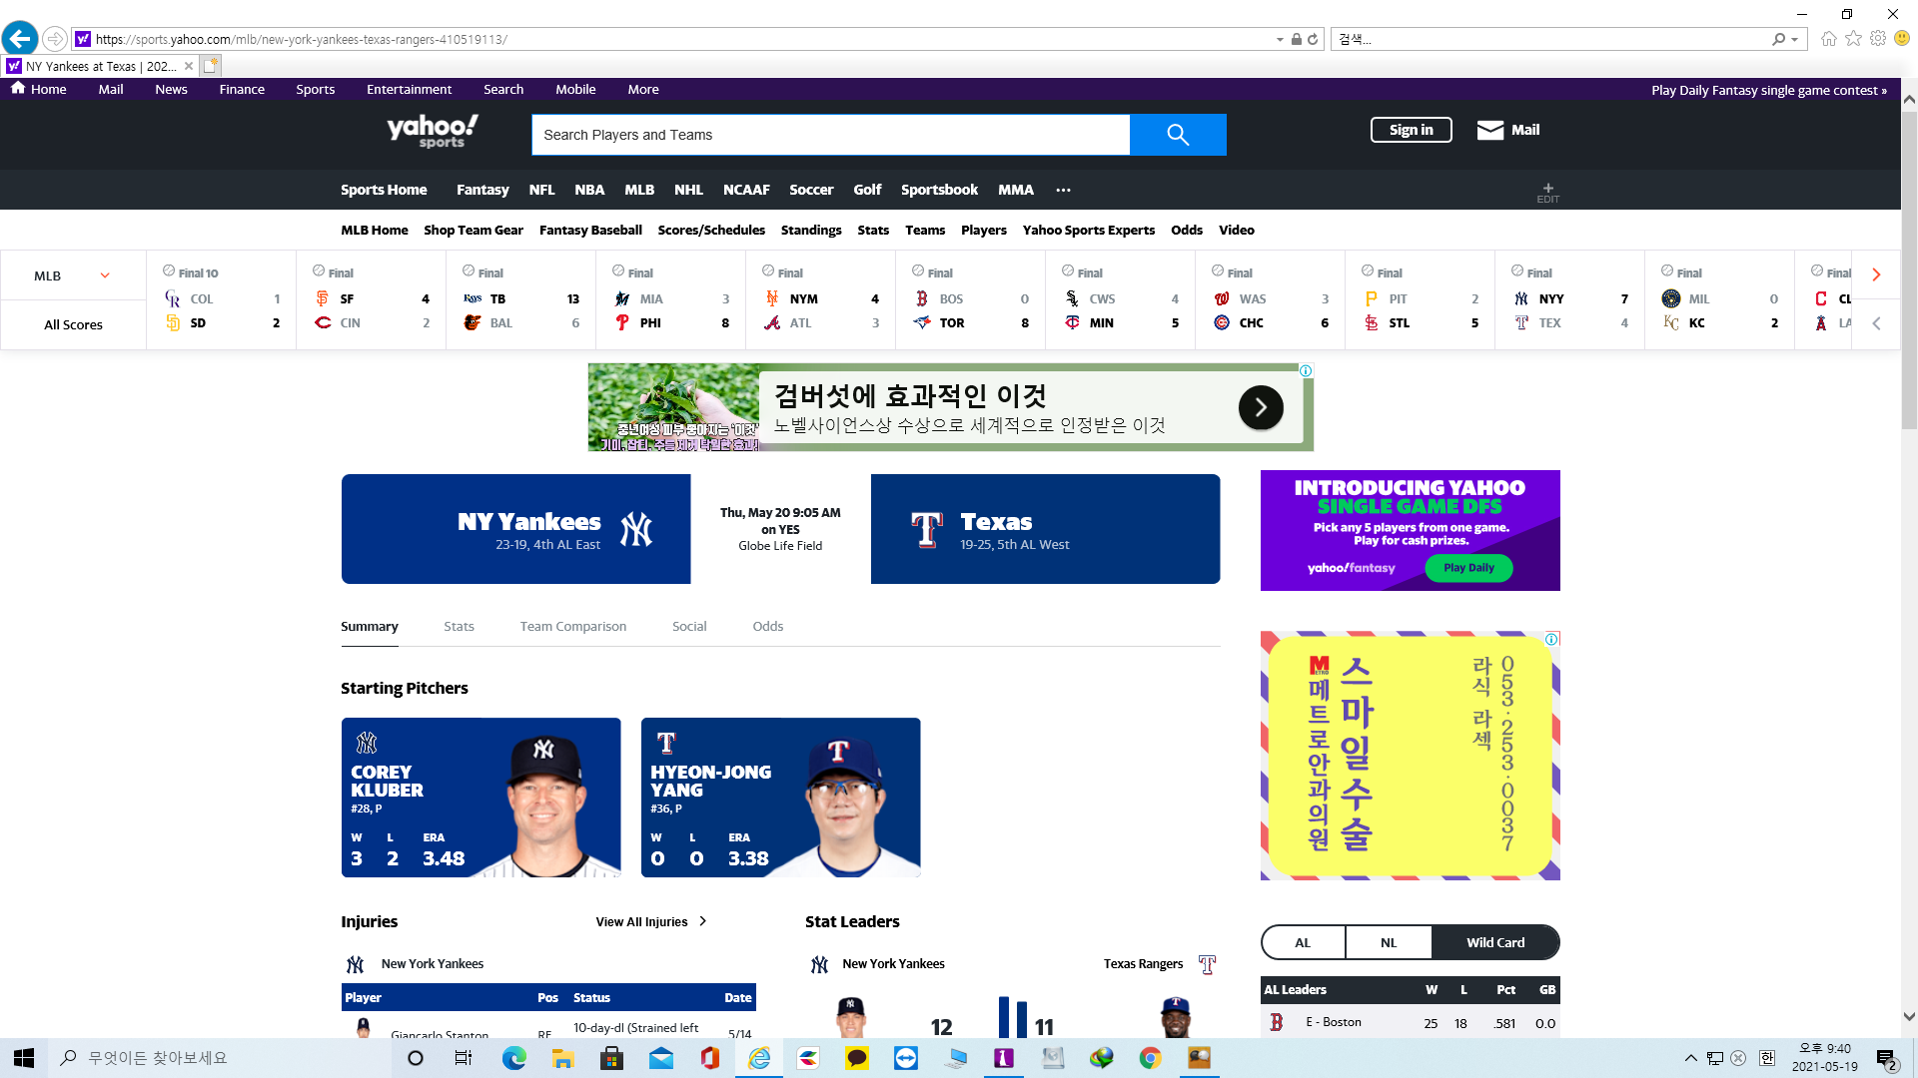Open All Scores link

[73, 324]
